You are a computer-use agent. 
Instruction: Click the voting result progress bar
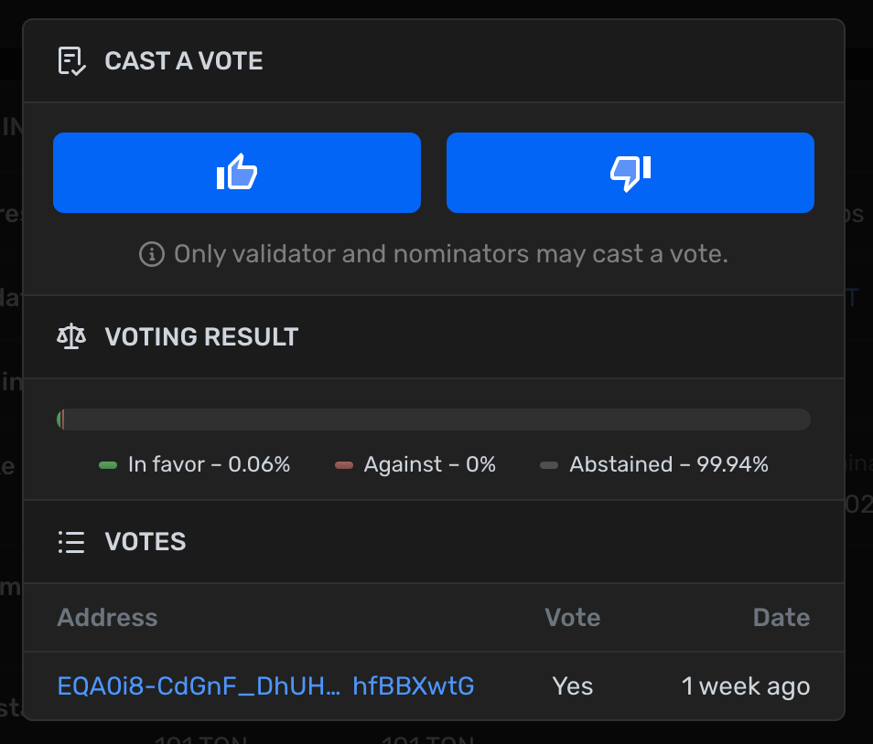(x=434, y=420)
